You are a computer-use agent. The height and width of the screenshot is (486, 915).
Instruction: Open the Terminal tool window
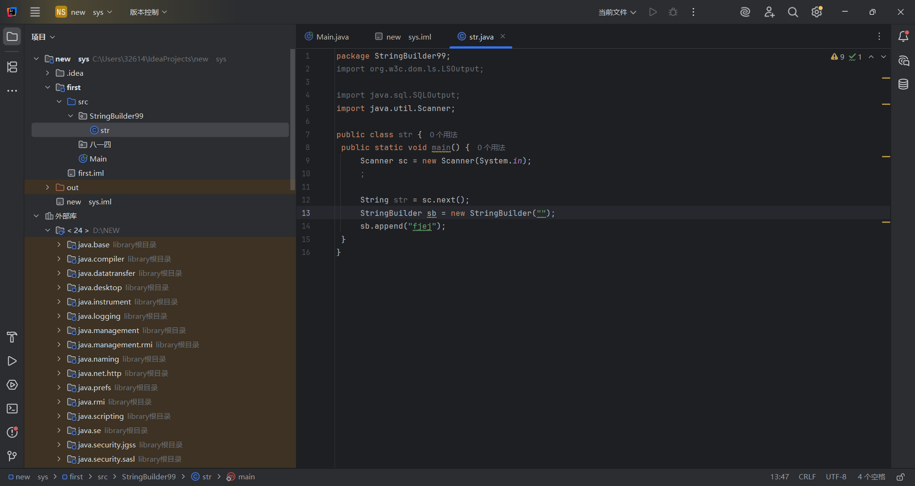coord(12,409)
